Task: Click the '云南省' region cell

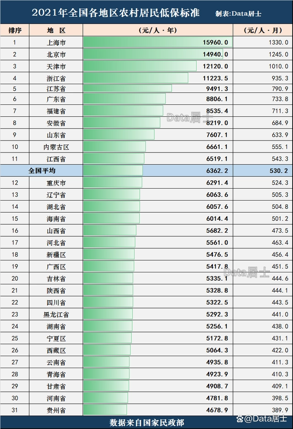Action: [x=56, y=363]
